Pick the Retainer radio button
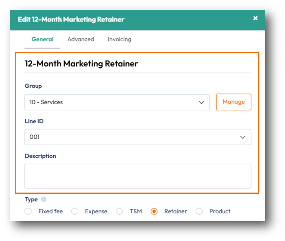 pyautogui.click(x=154, y=211)
